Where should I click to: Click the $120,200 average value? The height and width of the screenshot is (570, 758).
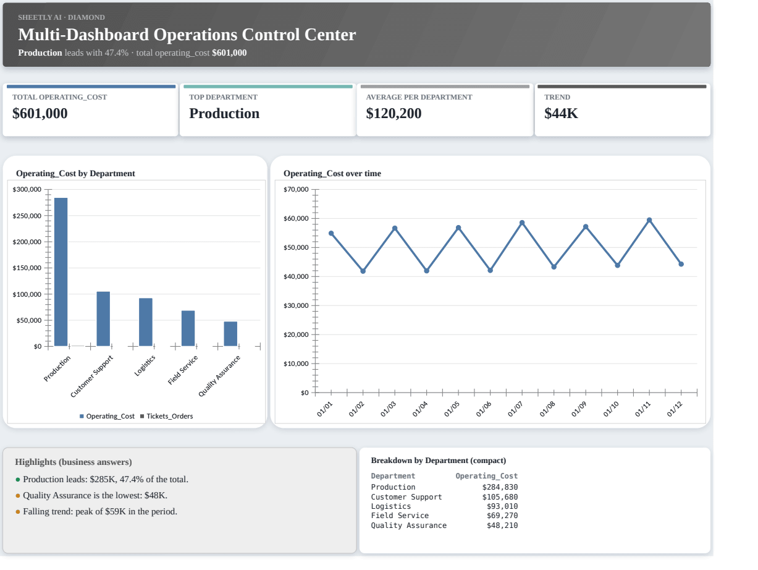pyautogui.click(x=394, y=114)
